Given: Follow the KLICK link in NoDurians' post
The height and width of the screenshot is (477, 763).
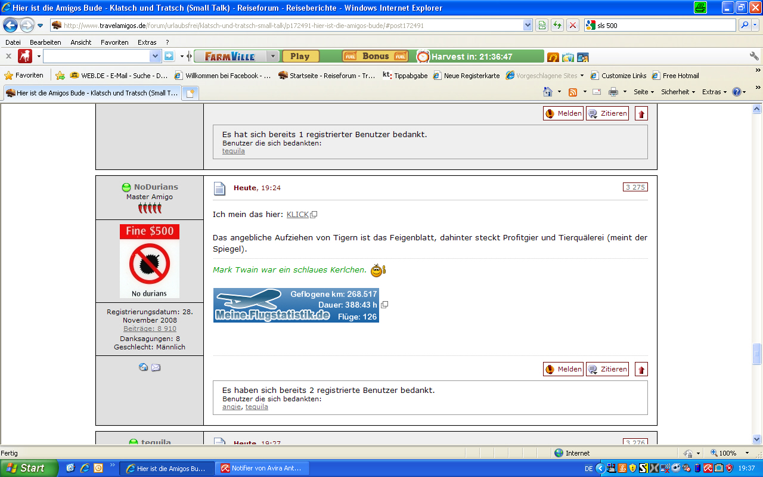Looking at the screenshot, I should coord(297,214).
